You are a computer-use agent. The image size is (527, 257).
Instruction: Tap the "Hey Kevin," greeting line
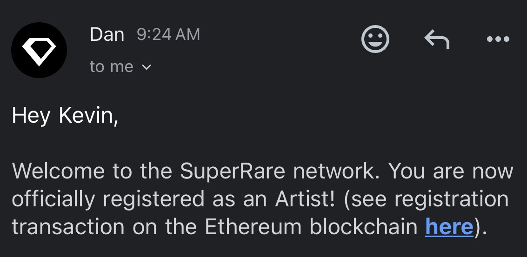(x=65, y=116)
